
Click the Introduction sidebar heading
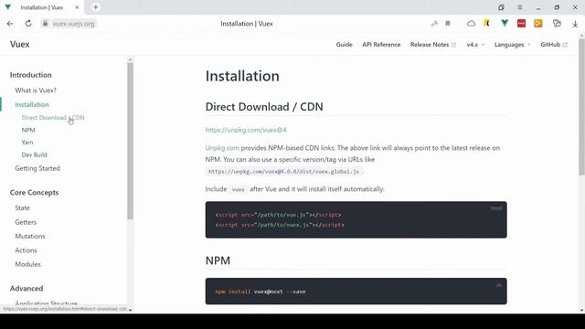pos(30,75)
